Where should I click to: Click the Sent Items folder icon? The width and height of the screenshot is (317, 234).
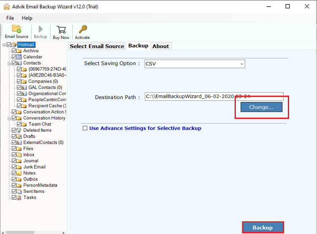click(19, 192)
